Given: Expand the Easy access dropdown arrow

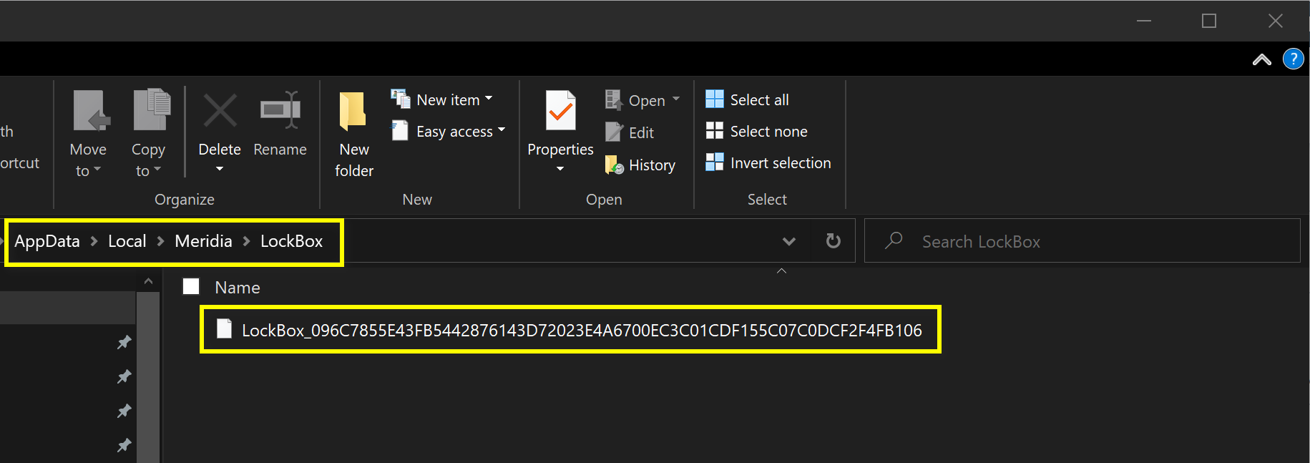Looking at the screenshot, I should (502, 130).
